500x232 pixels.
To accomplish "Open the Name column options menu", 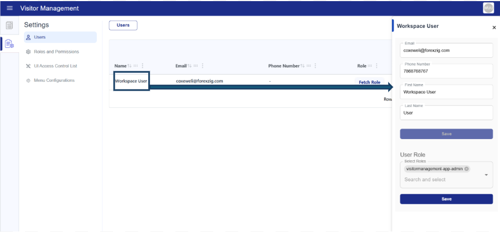I will [x=143, y=66].
